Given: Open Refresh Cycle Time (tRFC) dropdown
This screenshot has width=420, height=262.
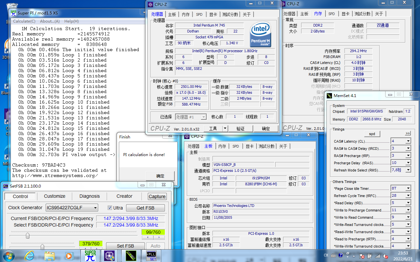Looking at the screenshot, I should pos(408,196).
